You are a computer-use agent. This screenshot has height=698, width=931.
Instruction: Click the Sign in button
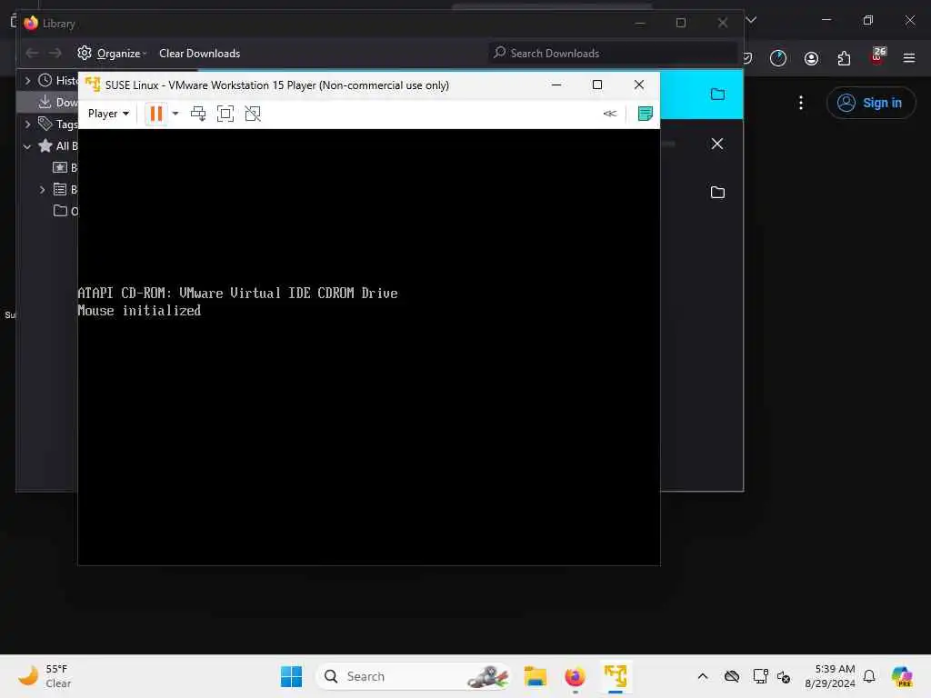click(870, 103)
